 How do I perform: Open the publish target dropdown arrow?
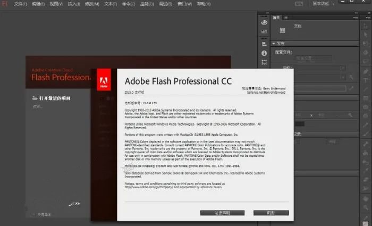tap(343, 68)
